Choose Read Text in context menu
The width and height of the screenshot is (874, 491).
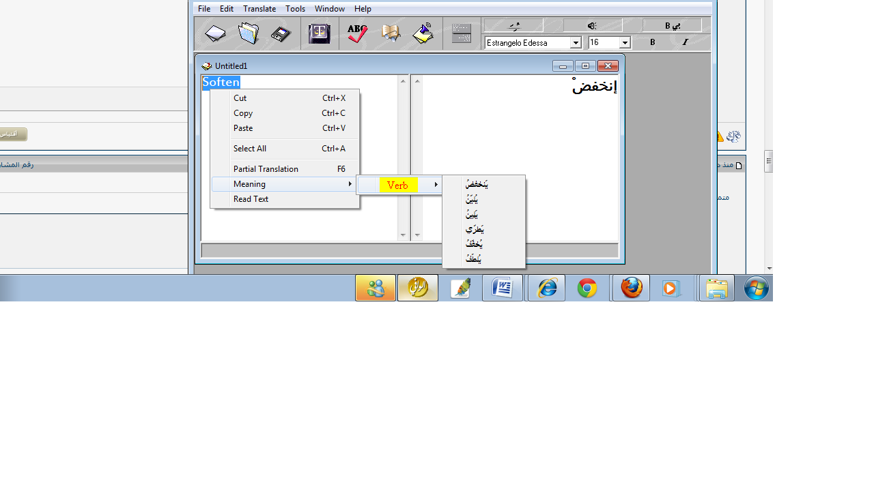(x=285, y=199)
